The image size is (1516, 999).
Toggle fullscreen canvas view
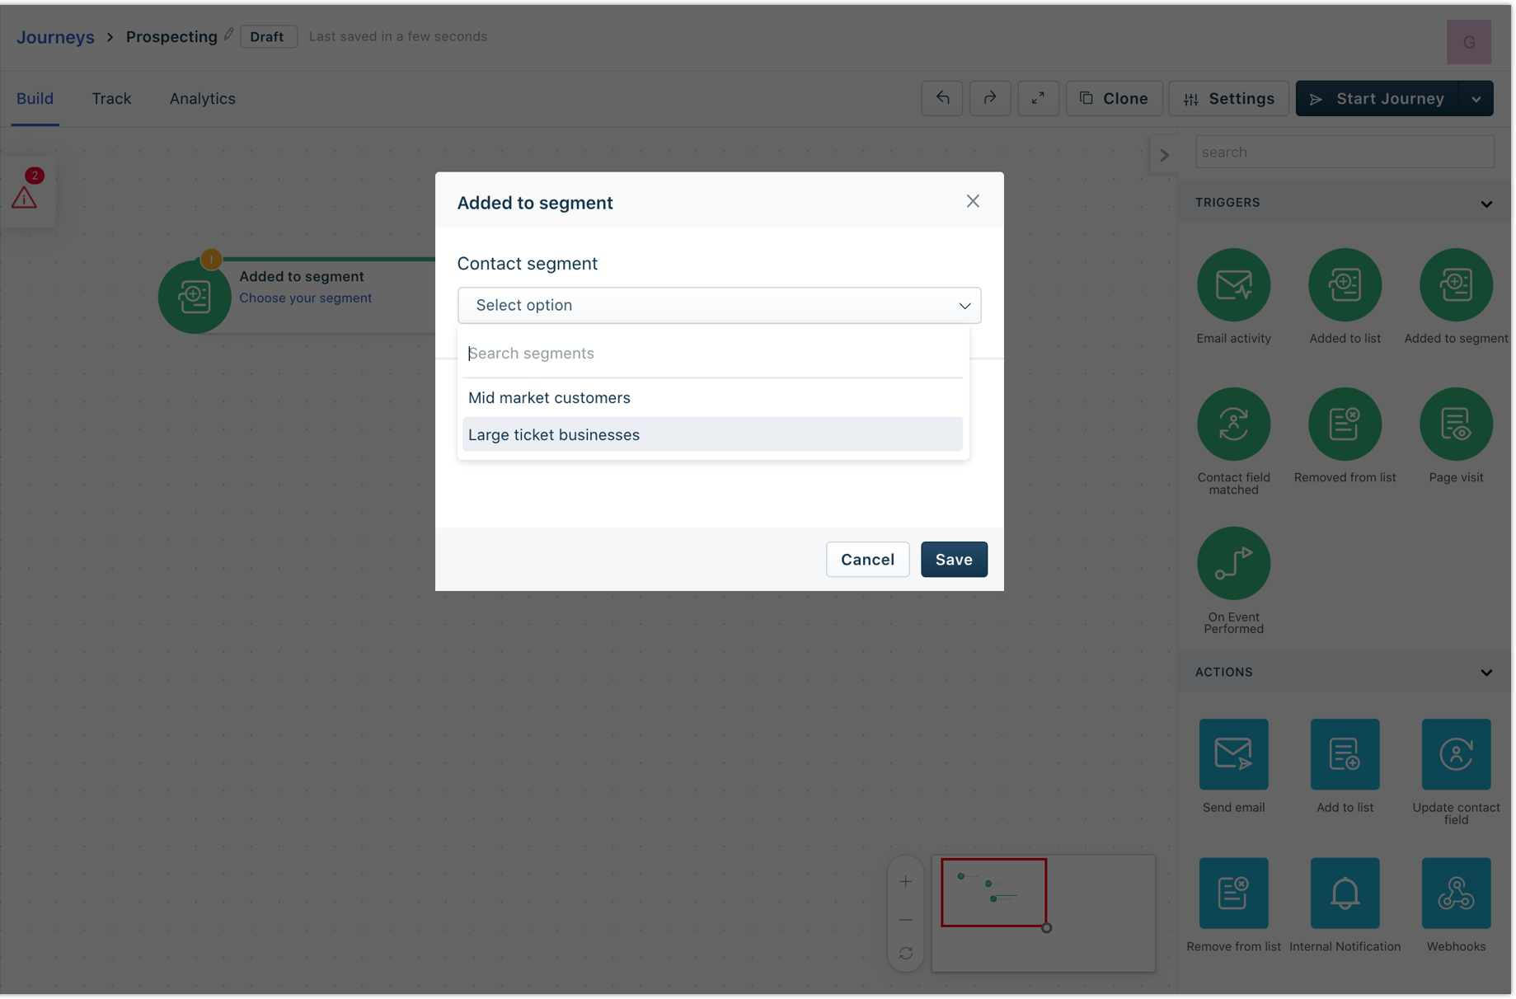1038,98
